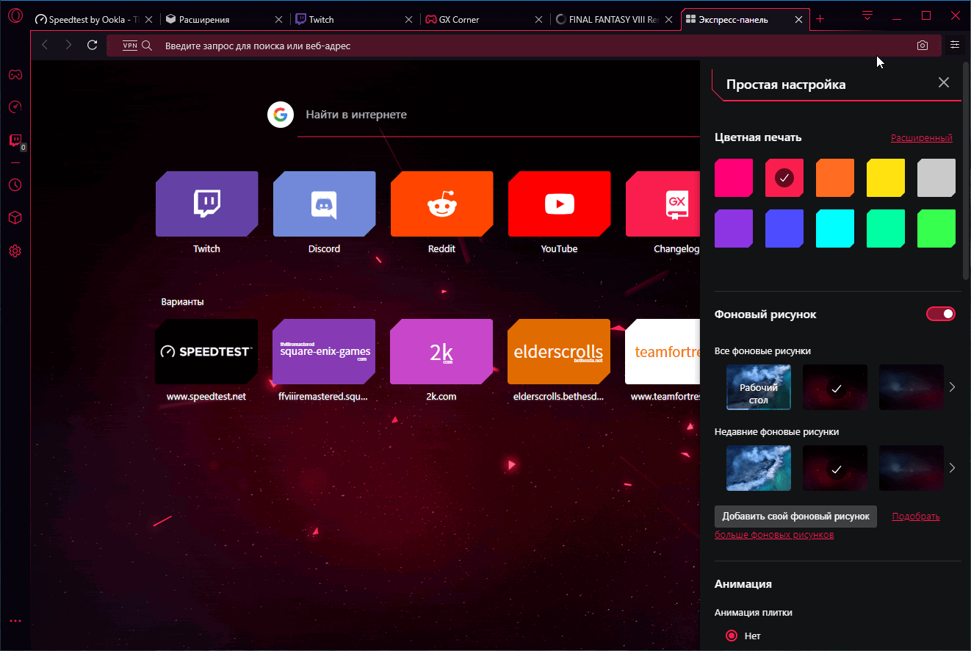This screenshot has width=971, height=651.
Task: Close the Twitch tab
Action: click(x=409, y=20)
